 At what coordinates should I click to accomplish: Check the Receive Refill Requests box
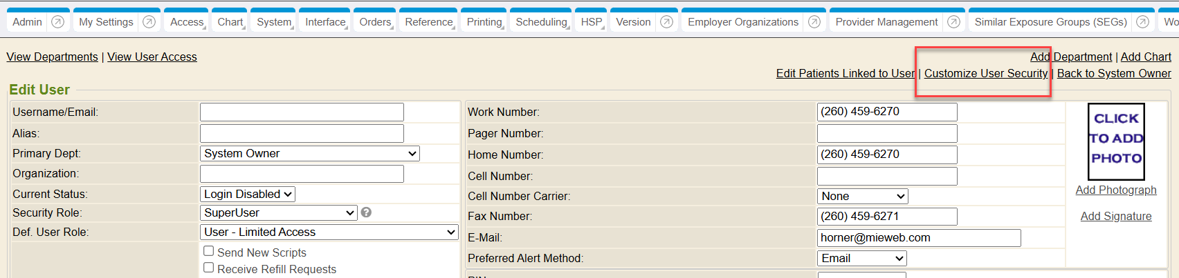(x=208, y=268)
